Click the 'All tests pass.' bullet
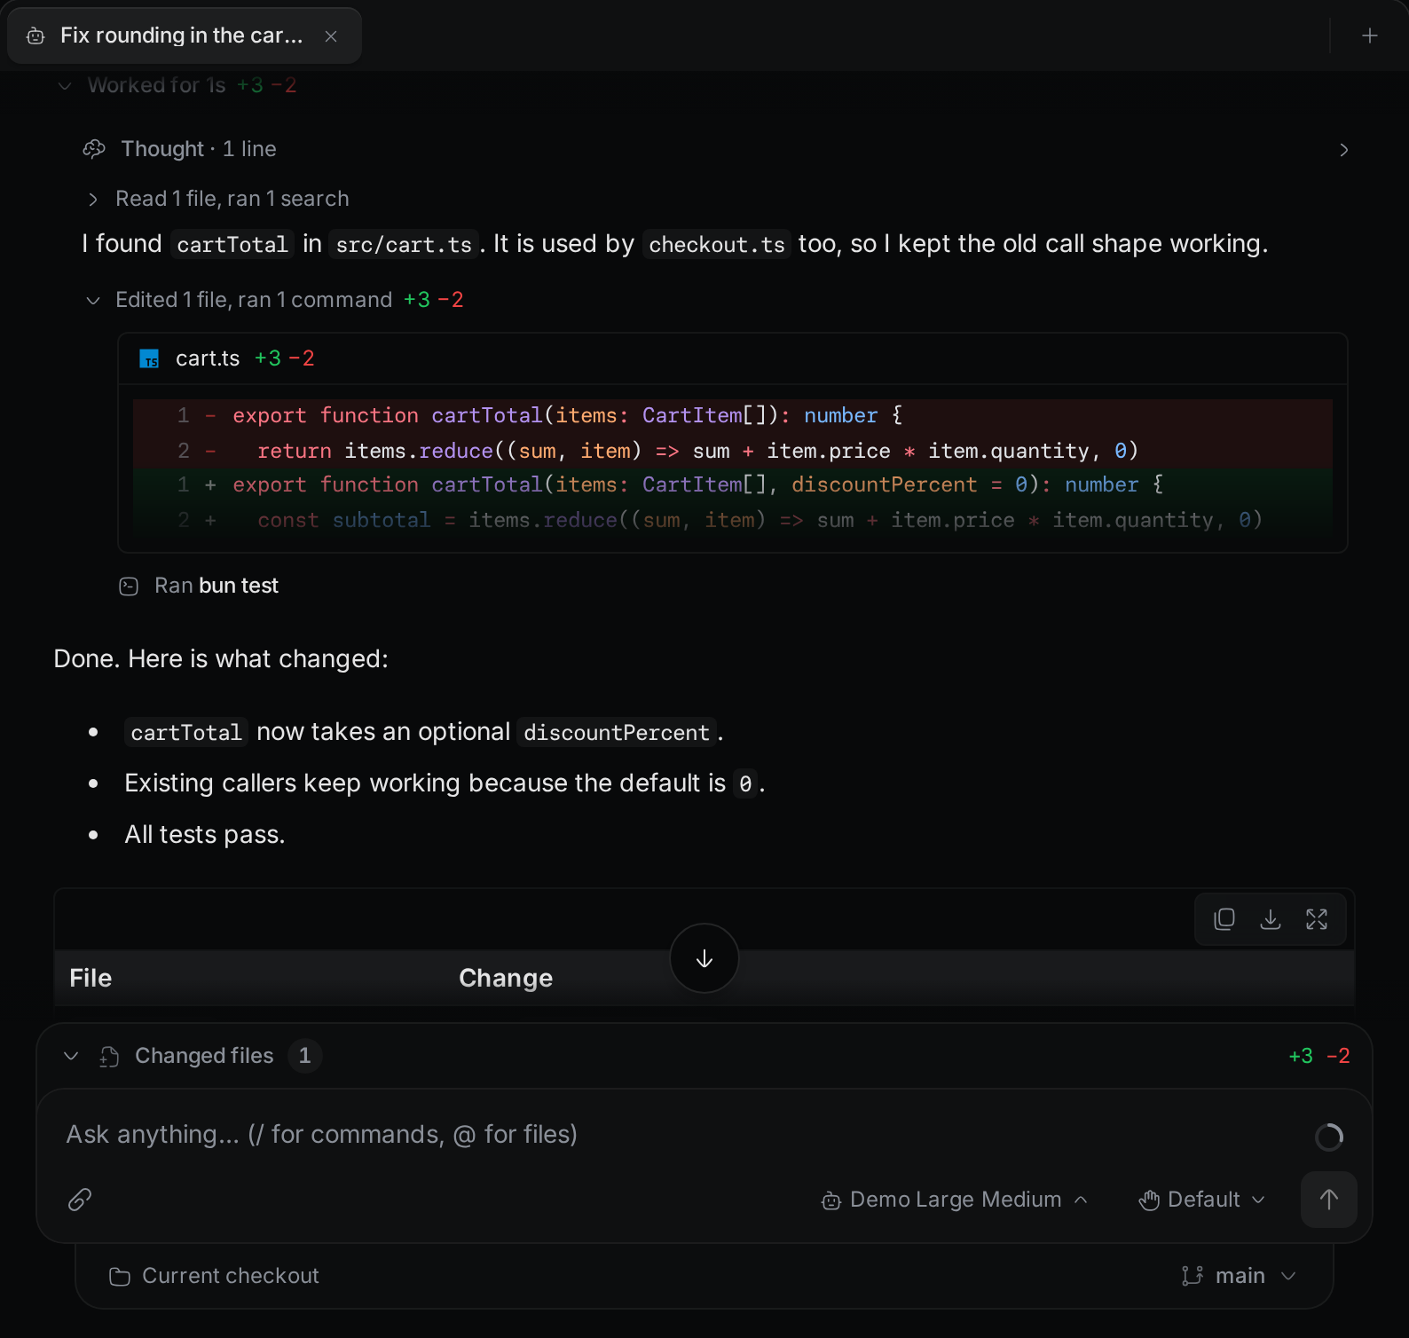The image size is (1409, 1338). point(205,834)
